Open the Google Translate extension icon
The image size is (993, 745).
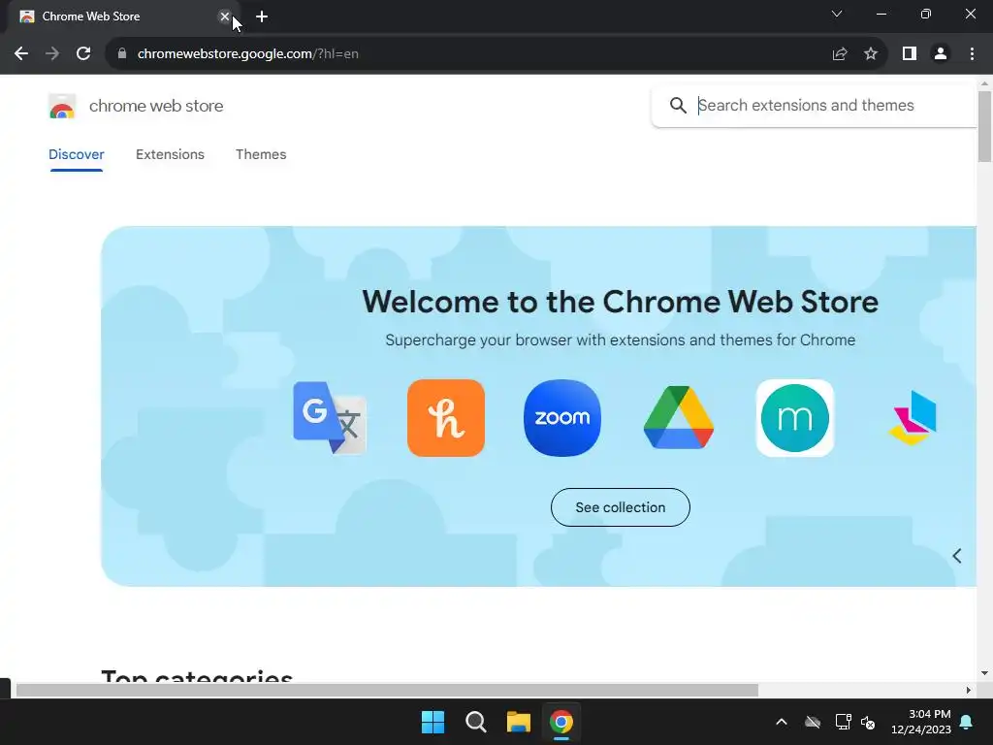click(x=330, y=417)
